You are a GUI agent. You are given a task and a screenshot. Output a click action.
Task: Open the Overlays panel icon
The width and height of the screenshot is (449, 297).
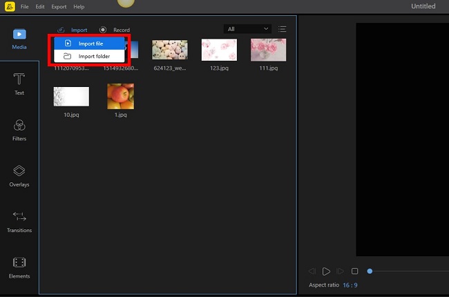[x=19, y=171]
